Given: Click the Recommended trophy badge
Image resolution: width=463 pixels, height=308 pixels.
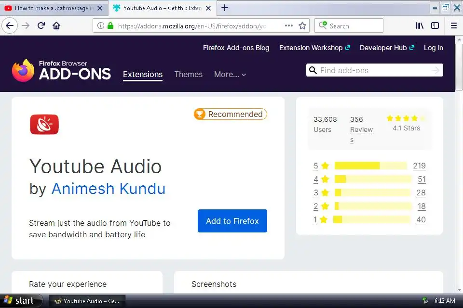Looking at the screenshot, I should 231,114.
